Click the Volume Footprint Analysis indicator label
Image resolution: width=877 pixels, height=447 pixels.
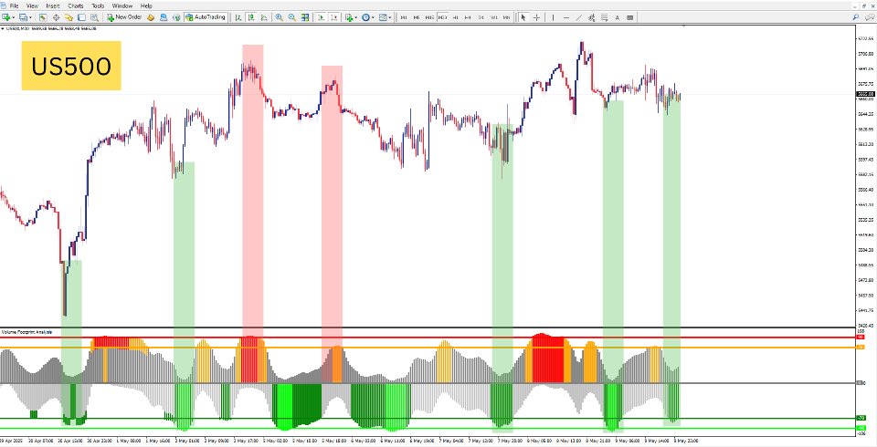26,332
